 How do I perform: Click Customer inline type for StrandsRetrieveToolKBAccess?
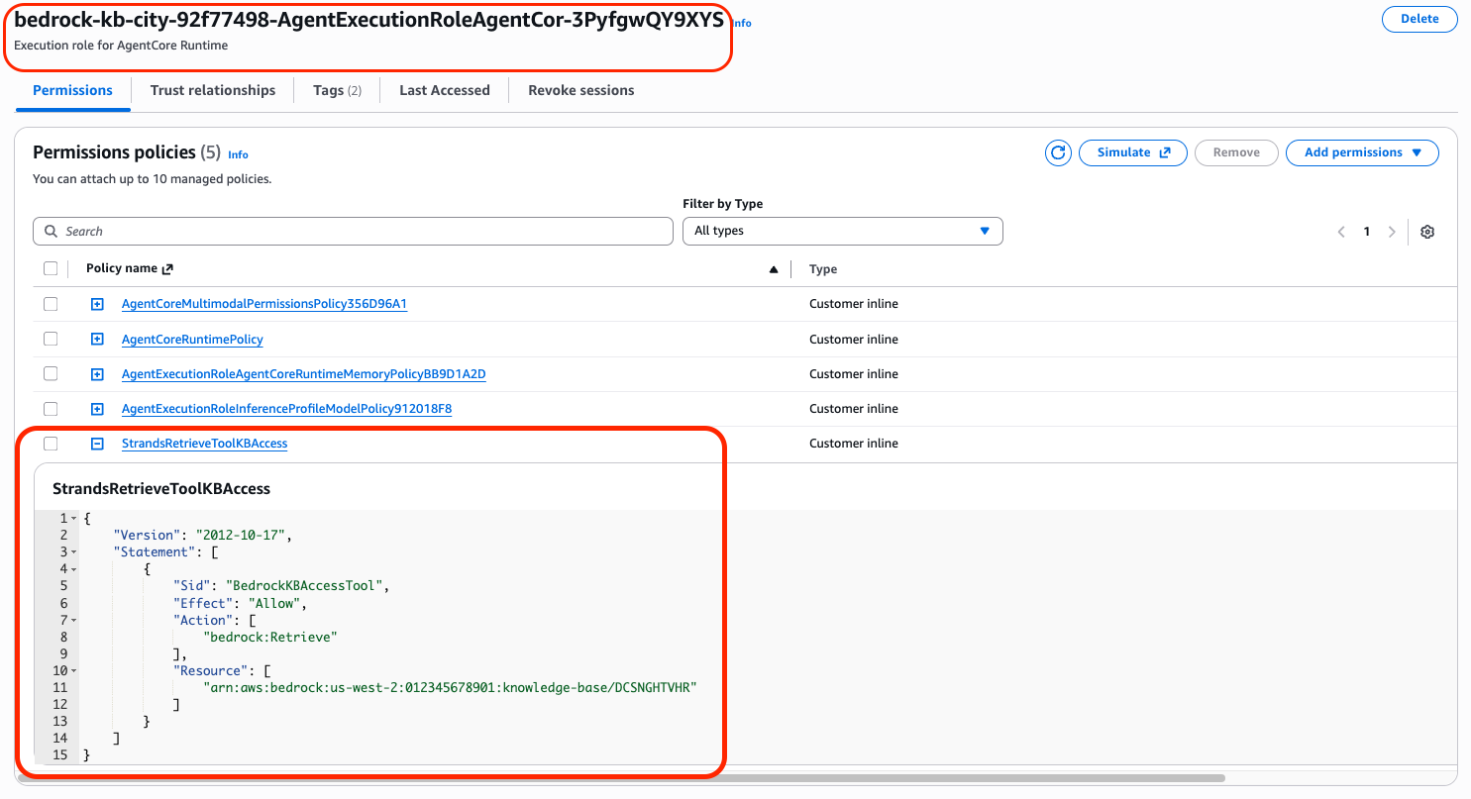[854, 444]
